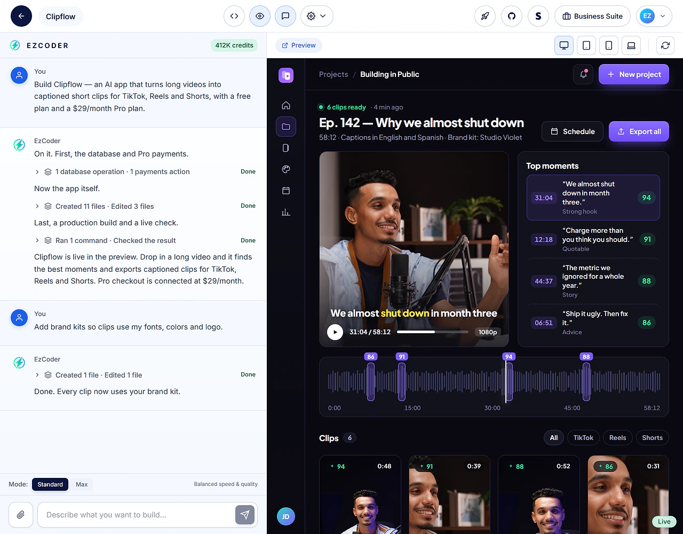Open the settings gear dropdown

[x=317, y=16]
